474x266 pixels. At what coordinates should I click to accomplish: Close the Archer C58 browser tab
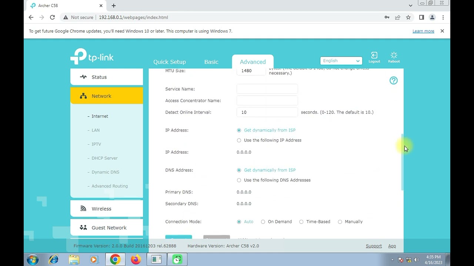pos(101,6)
